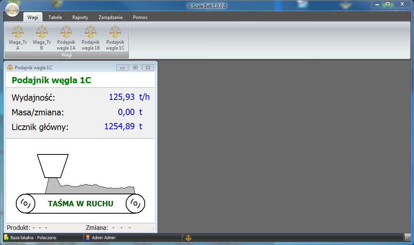The height and width of the screenshot is (245, 414).
Task: Go to the Raporty tab
Action: 80,17
